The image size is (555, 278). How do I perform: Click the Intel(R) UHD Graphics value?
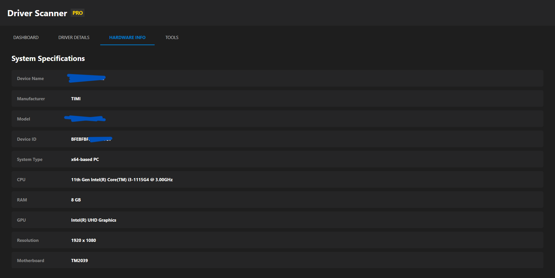[94, 220]
